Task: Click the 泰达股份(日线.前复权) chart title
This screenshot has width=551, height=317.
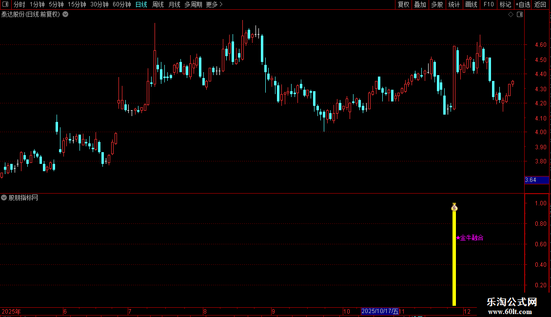Action: 31,15
